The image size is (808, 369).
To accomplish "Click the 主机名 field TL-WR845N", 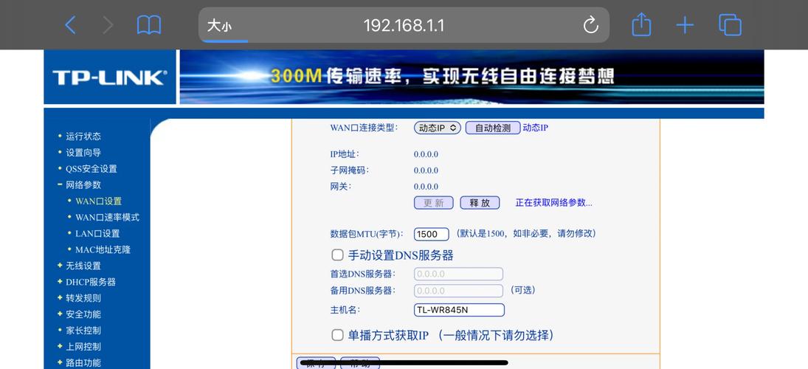I will click(x=459, y=310).
